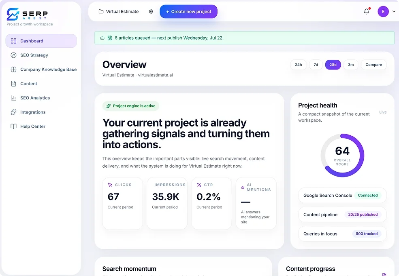Click the Integrations puzzle icon
399x276 pixels.
point(13,112)
